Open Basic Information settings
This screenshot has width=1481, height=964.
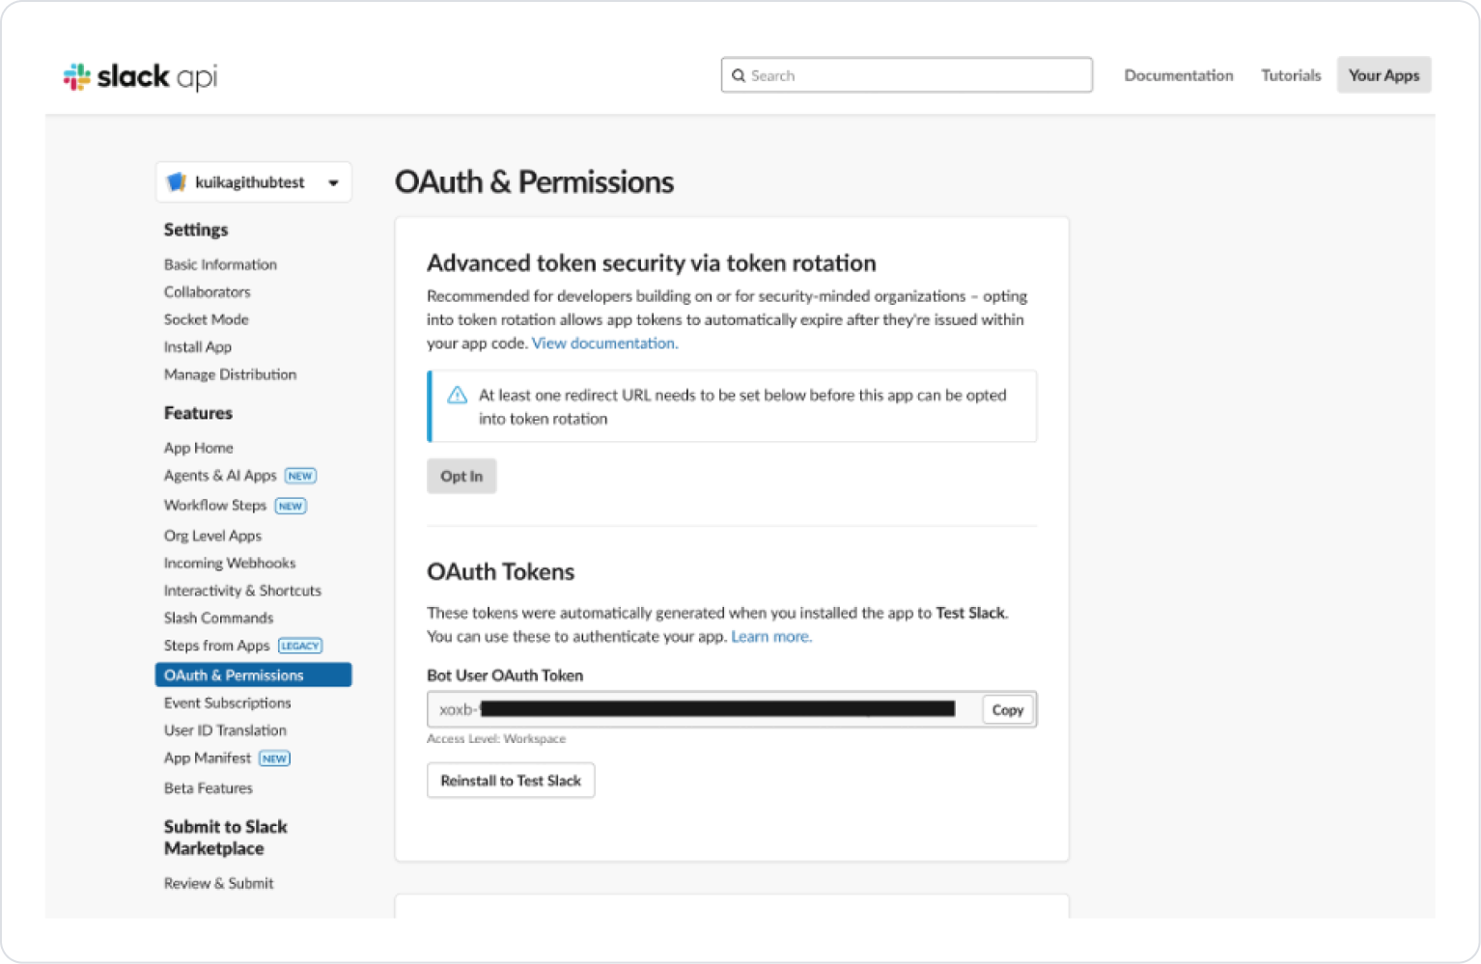pyautogui.click(x=220, y=264)
